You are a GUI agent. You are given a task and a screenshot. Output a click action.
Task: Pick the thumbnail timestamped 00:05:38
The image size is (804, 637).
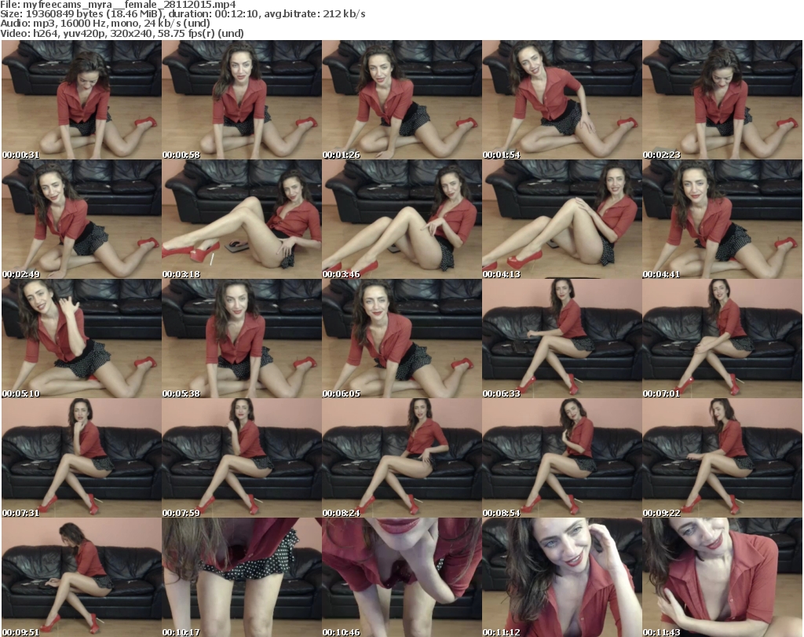[x=242, y=339]
